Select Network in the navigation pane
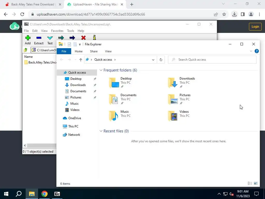 [74, 135]
